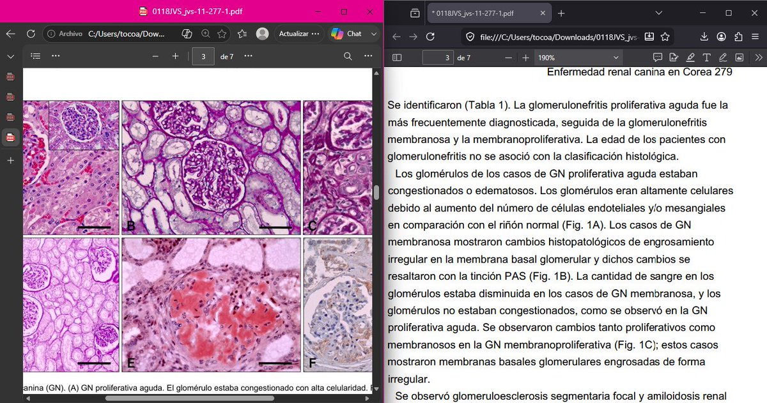
Task: Search in the Edge PDF viewer
Action: click(348, 56)
